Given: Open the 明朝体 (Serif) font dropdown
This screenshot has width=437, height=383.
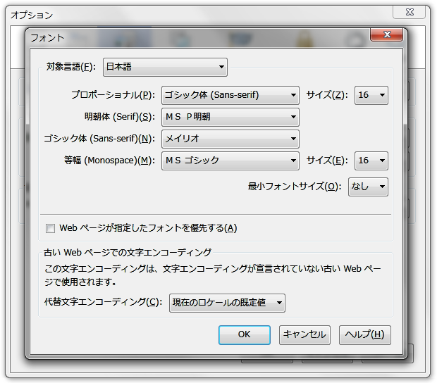Looking at the screenshot, I should pos(230,117).
